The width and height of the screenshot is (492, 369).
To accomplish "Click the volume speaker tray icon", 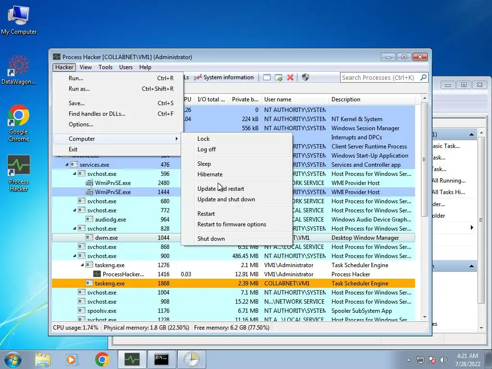I will click(x=443, y=360).
